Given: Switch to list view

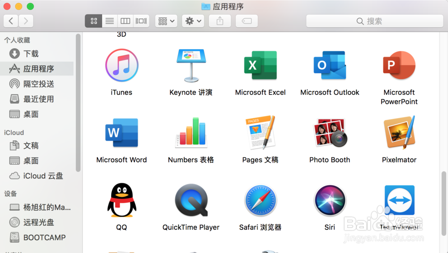Looking at the screenshot, I should [x=110, y=21].
